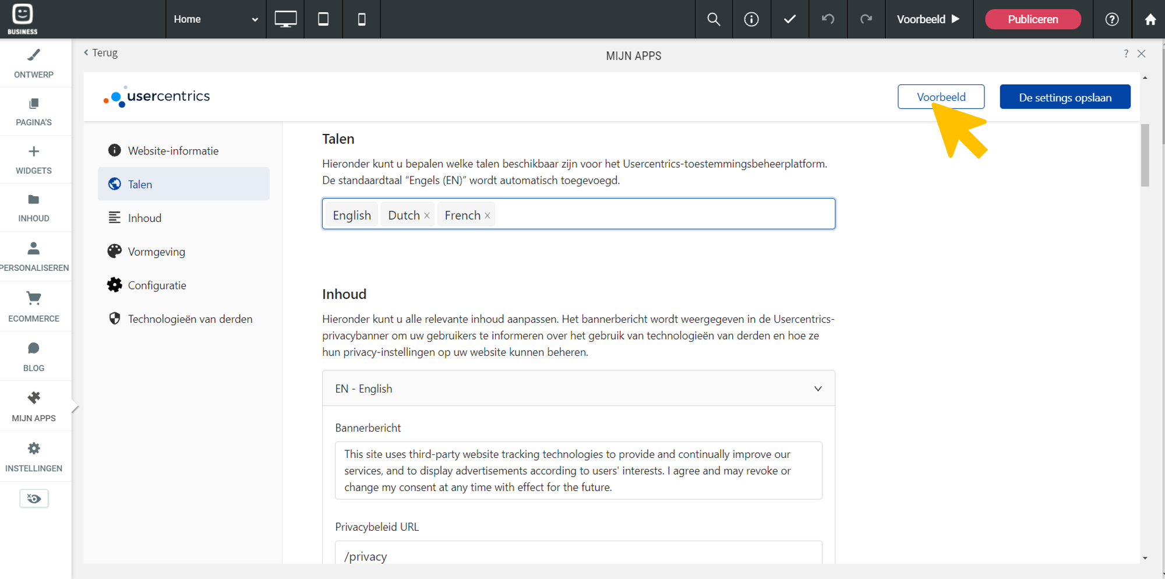The image size is (1165, 579).
Task: Open the Widgets panel
Action: (34, 160)
